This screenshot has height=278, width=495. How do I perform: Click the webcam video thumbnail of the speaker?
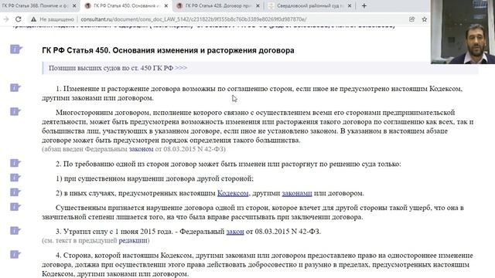463,32
